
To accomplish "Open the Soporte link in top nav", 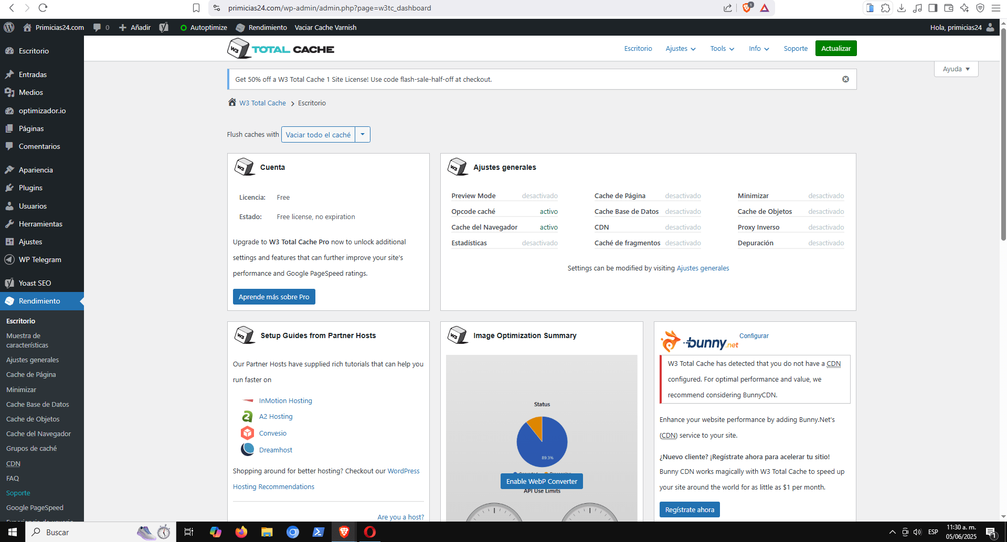I will coord(796,48).
